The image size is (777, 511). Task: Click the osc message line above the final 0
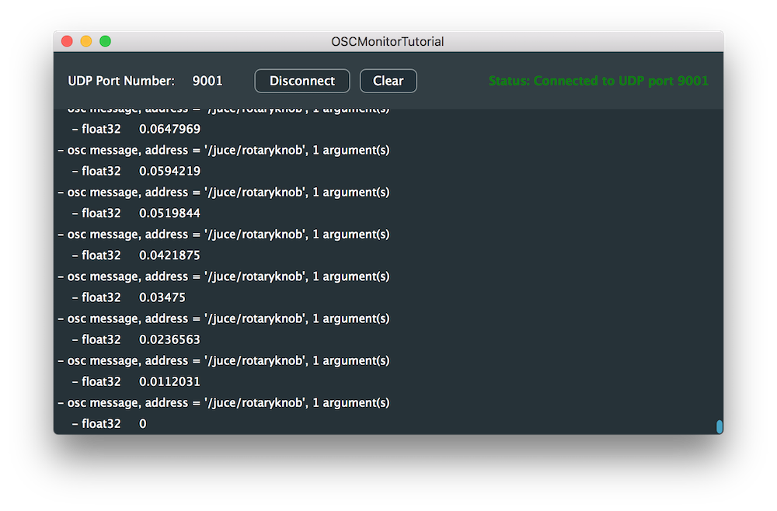[x=224, y=402]
